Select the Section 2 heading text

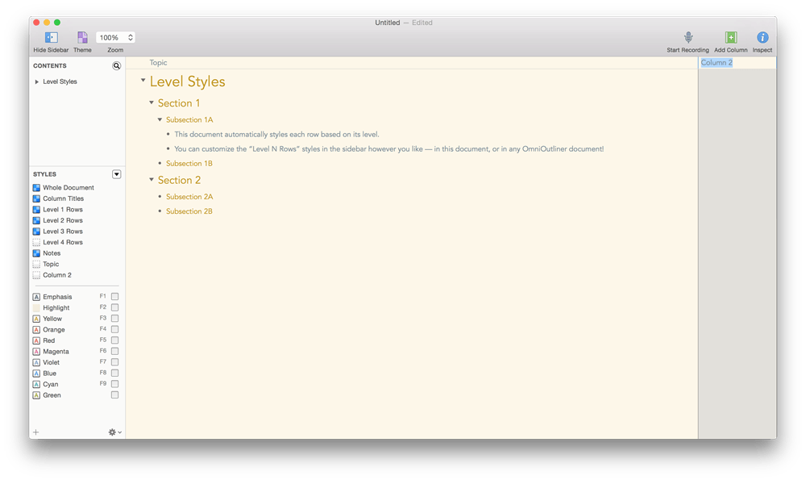180,180
